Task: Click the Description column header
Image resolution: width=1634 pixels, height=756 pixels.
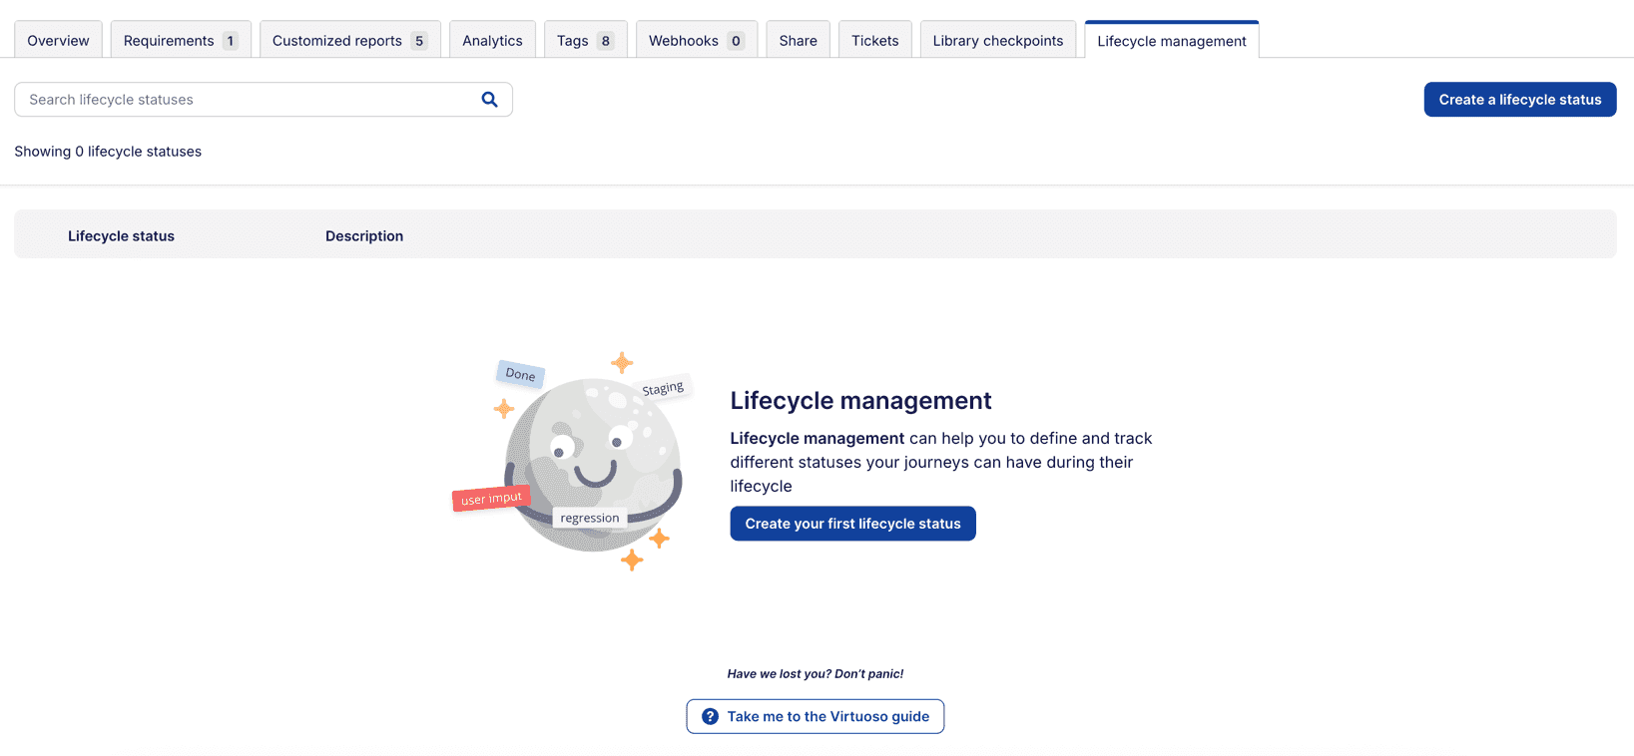Action: [364, 236]
